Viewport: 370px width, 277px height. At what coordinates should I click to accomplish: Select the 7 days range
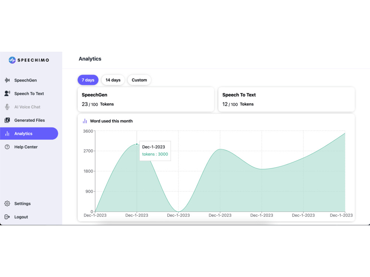pyautogui.click(x=88, y=80)
